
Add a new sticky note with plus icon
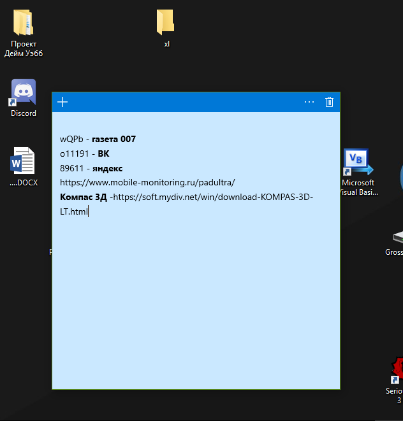pyautogui.click(x=62, y=102)
